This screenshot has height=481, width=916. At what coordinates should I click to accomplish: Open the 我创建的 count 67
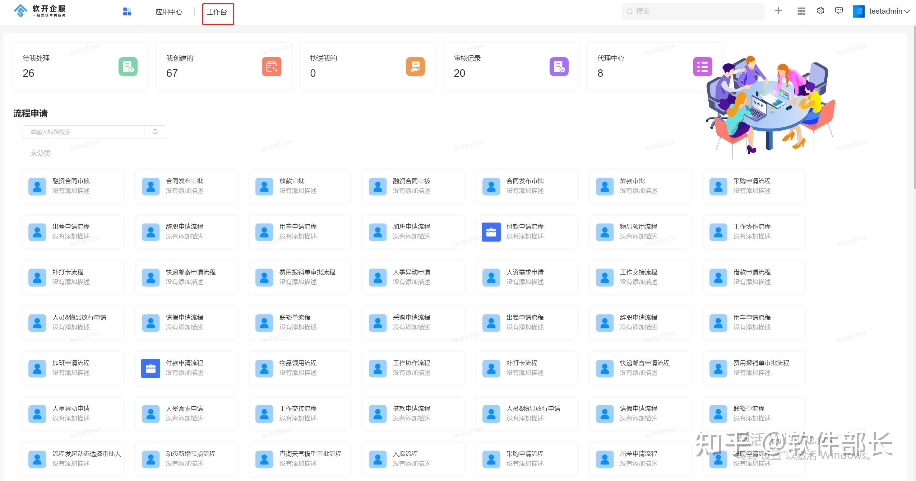coord(172,73)
